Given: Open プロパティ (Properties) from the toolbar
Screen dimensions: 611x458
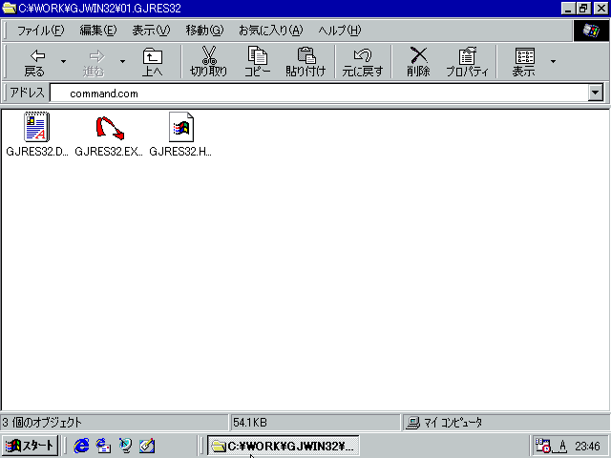Looking at the screenshot, I should click(x=467, y=62).
